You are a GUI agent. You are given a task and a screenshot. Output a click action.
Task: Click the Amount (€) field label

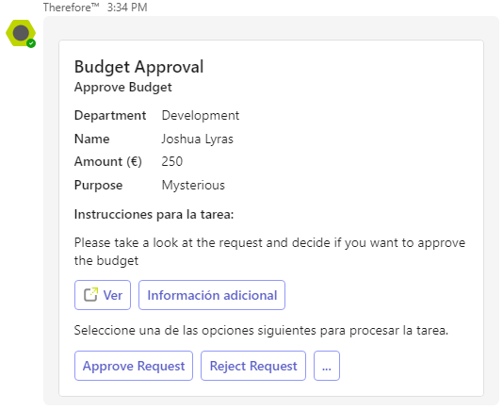coord(108,161)
